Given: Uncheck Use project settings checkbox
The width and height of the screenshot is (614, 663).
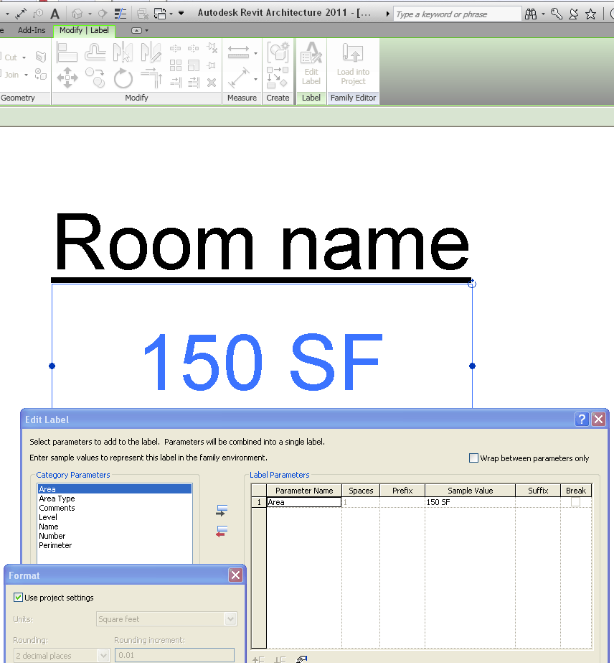Looking at the screenshot, I should point(18,597).
